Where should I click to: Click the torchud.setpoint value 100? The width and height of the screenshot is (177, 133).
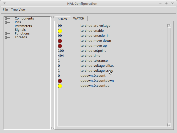61,51
